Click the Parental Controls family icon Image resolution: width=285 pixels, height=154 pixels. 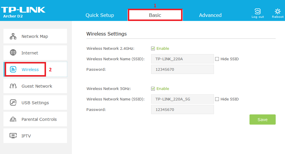13,119
